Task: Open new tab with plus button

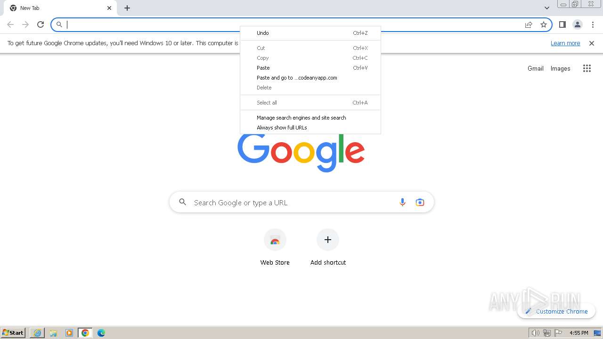Action: [x=127, y=8]
